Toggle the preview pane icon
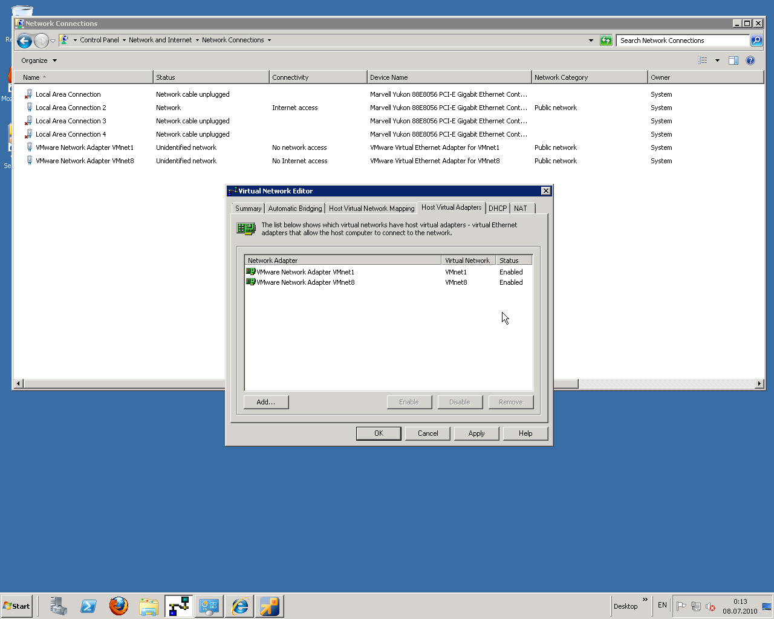Viewport: 774px width, 619px height. point(733,60)
